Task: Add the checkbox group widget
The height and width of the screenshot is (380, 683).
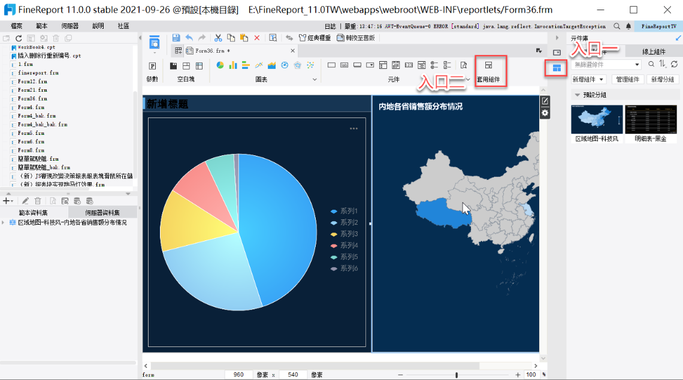Action: click(447, 65)
